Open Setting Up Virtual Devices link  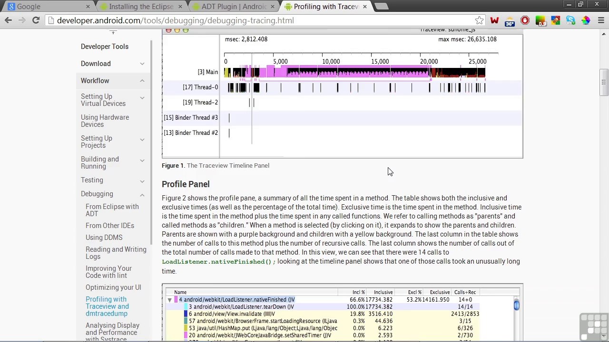click(x=103, y=100)
